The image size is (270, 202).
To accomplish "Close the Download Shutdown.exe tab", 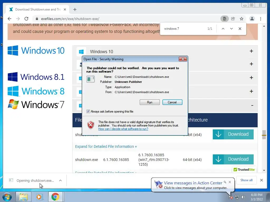I will pos(65,9).
